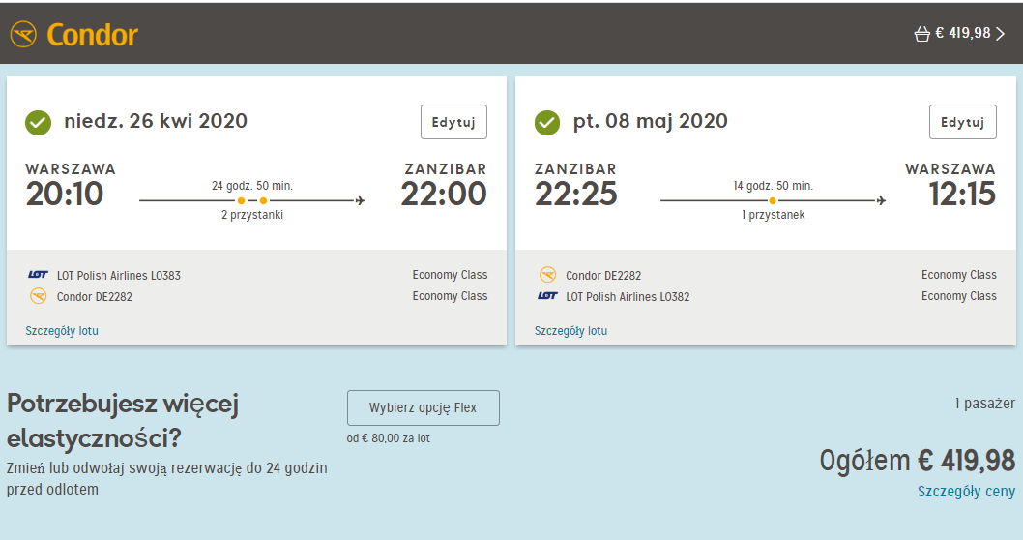Click the Condor wordmark in the header
This screenshot has width=1023, height=540.
tap(92, 35)
